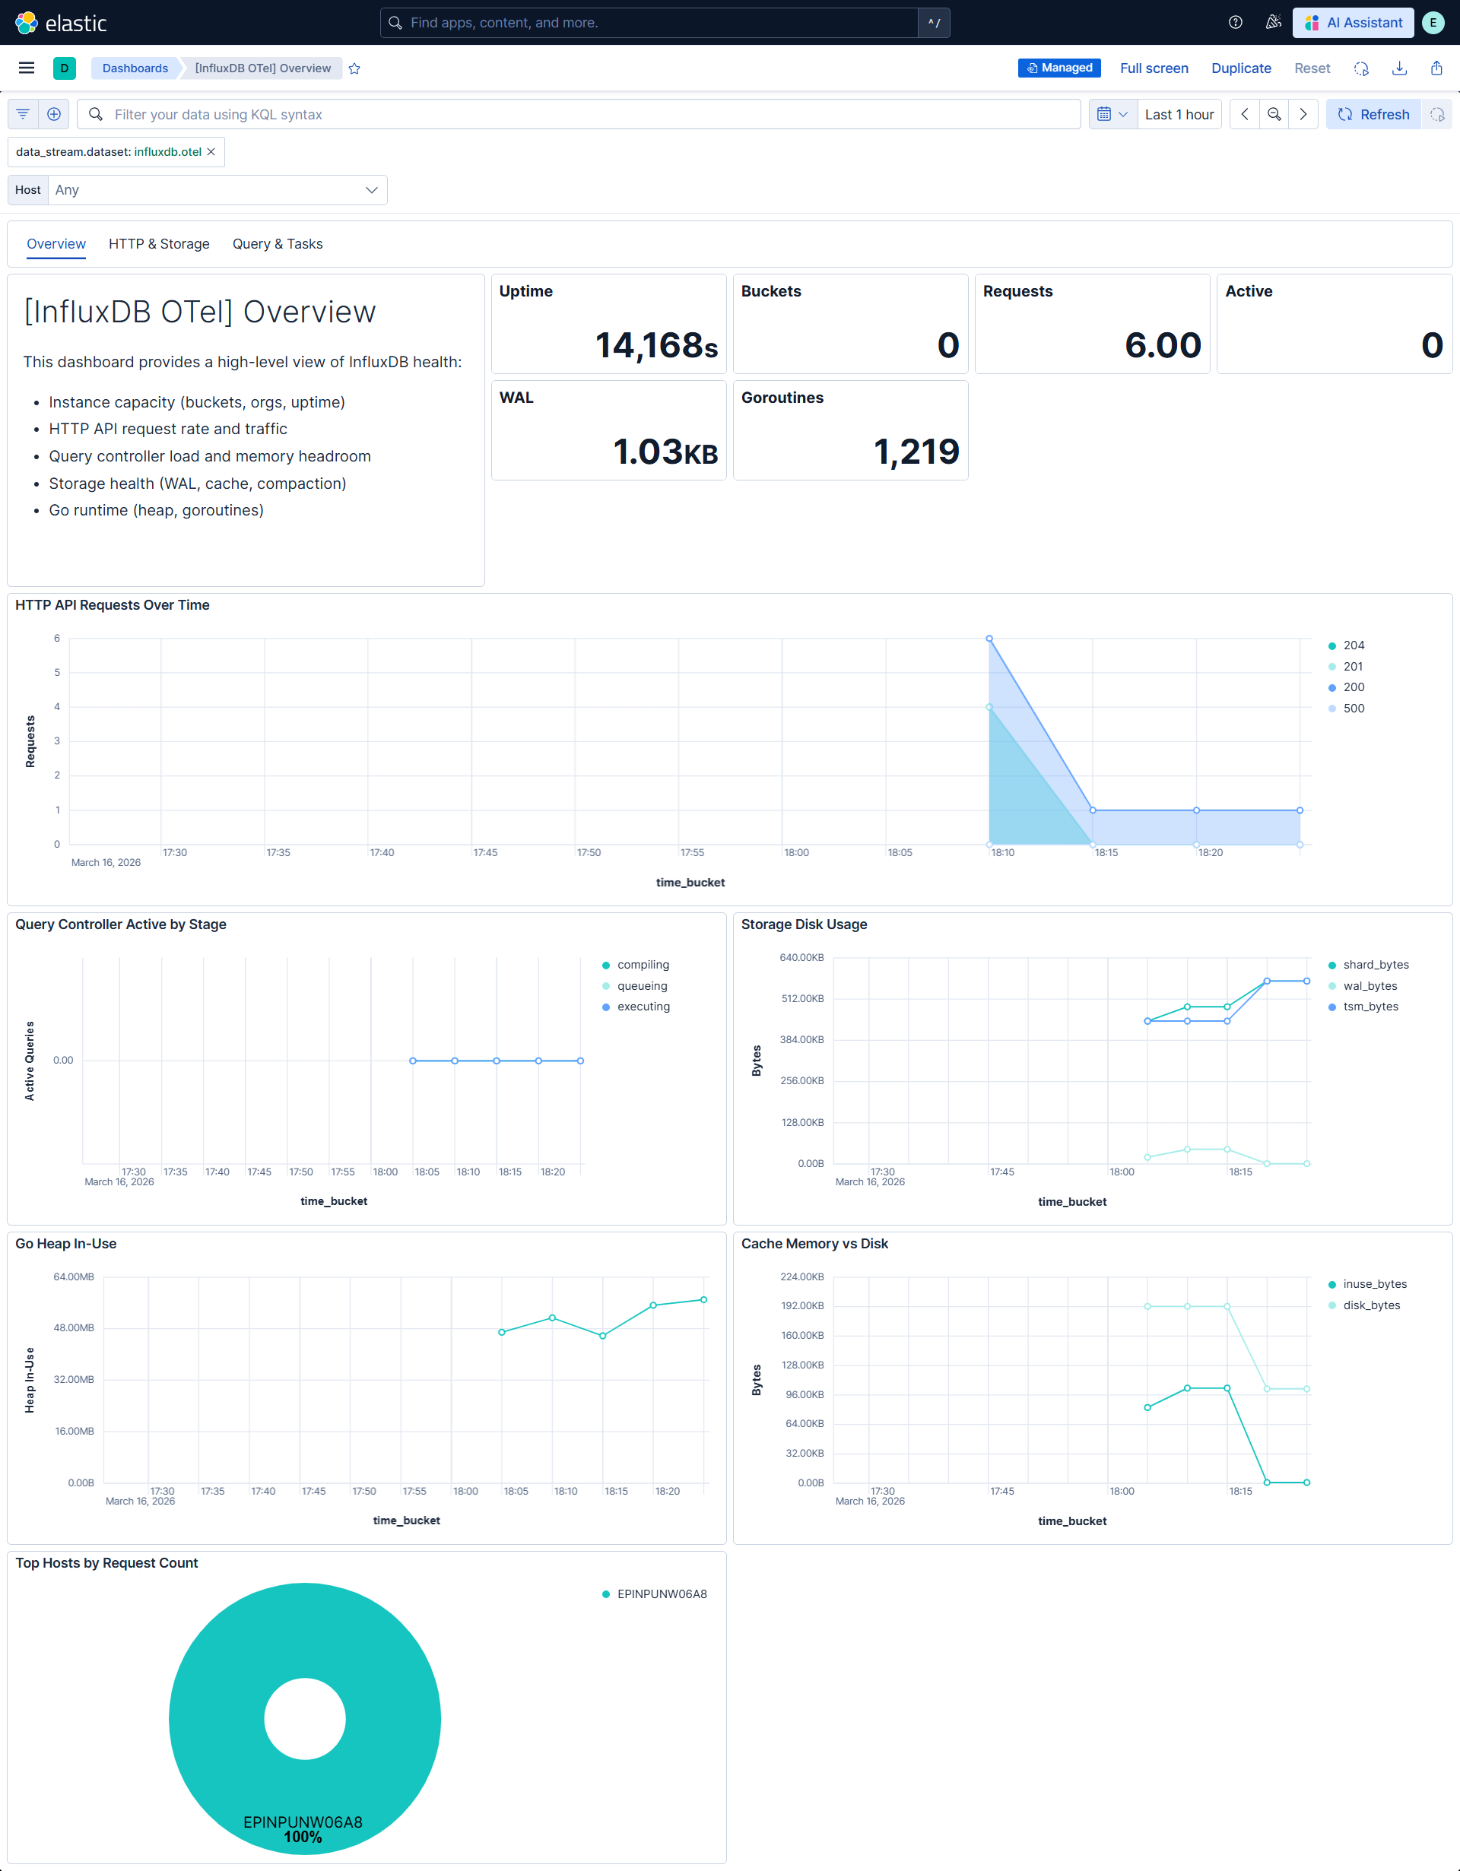Viewport: 1460px width, 1871px height.
Task: Select the filter options icon beside KQL bar
Action: [x=22, y=114]
